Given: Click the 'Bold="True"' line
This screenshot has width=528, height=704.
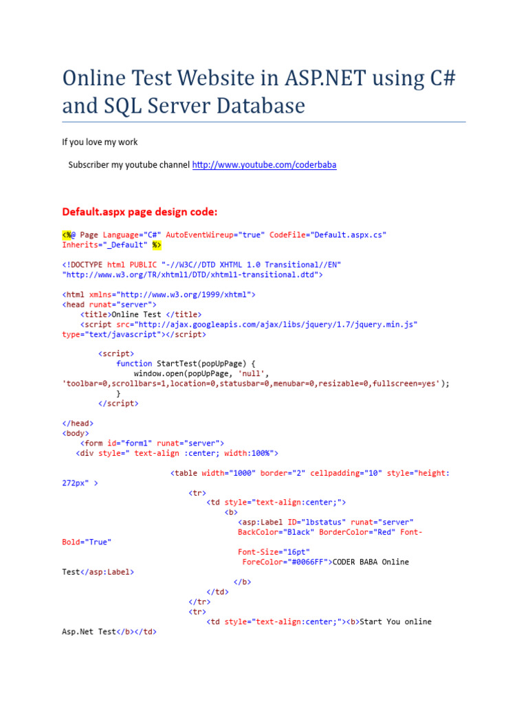Looking at the screenshot, I should coord(87,542).
